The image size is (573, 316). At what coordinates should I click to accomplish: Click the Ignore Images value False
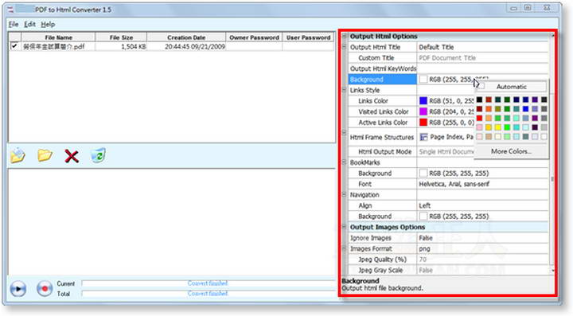pos(426,238)
